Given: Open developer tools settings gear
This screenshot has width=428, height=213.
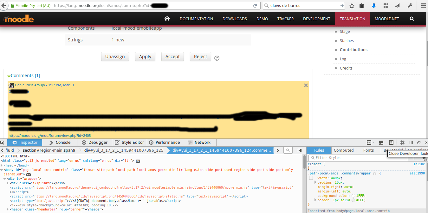Looking at the screenshot, I should coord(402,143).
